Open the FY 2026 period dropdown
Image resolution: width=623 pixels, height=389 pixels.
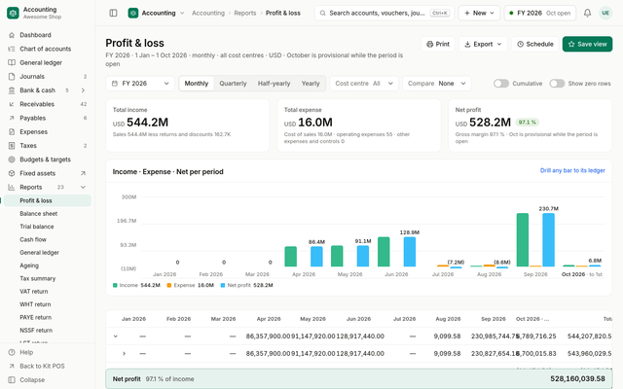click(140, 84)
